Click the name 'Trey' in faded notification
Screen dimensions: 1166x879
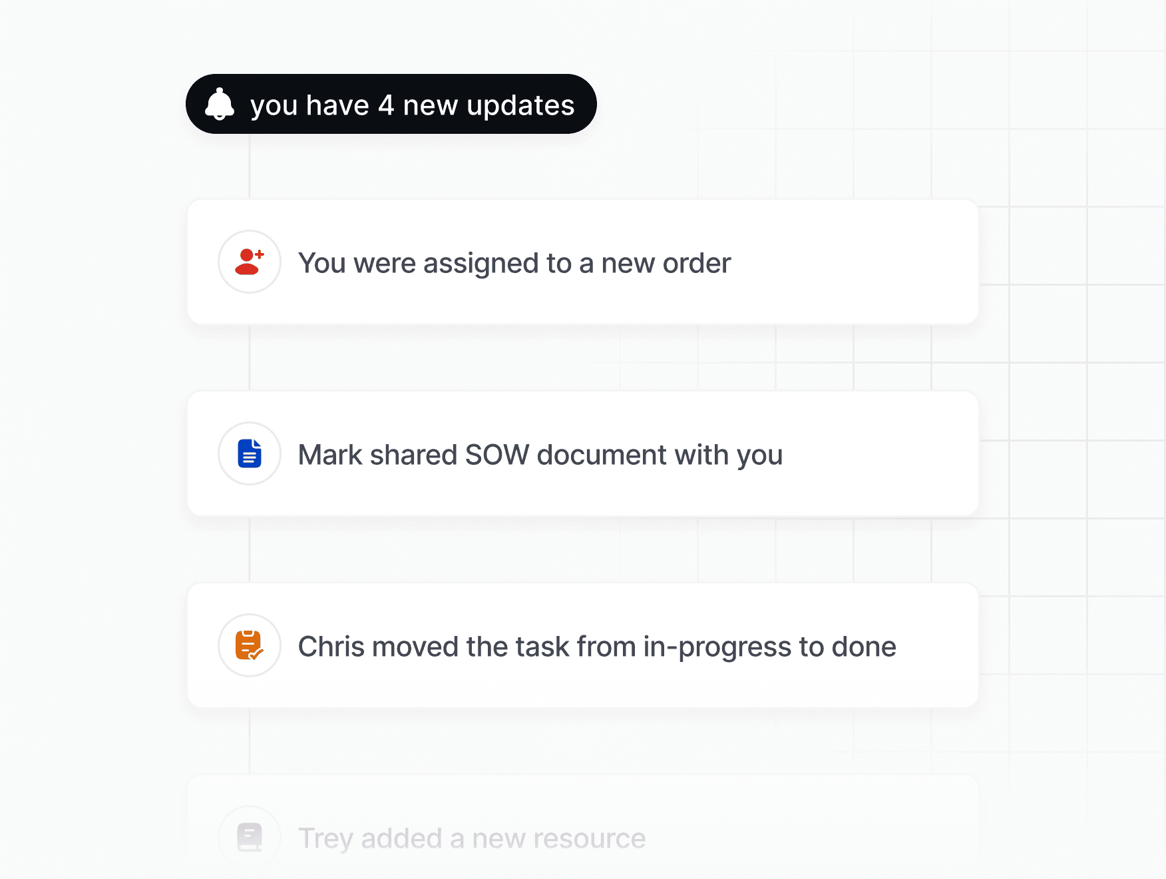click(x=325, y=839)
